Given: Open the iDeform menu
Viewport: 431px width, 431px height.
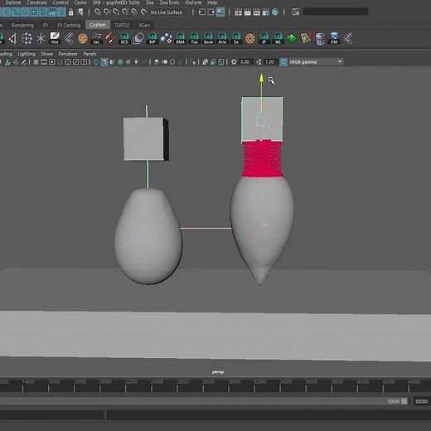Looking at the screenshot, I should (x=193, y=2).
